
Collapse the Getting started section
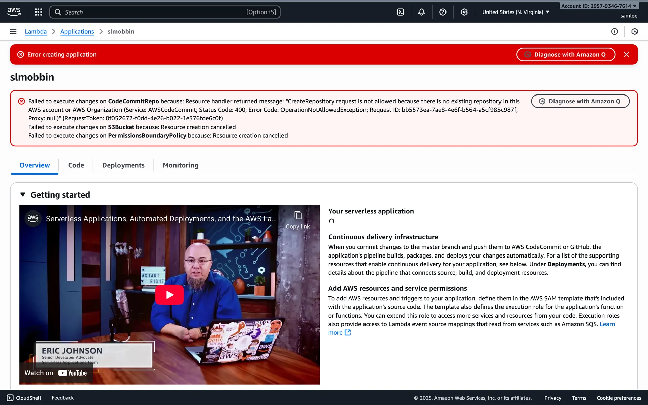click(x=23, y=195)
